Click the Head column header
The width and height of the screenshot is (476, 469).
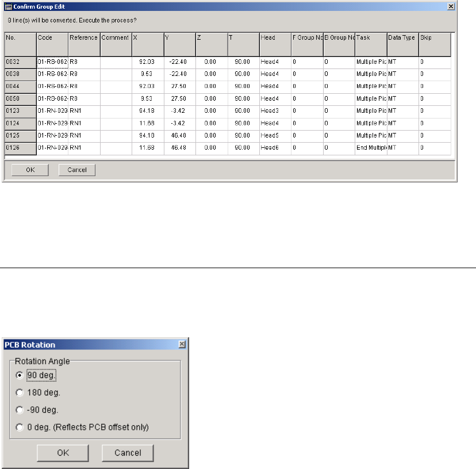275,44
